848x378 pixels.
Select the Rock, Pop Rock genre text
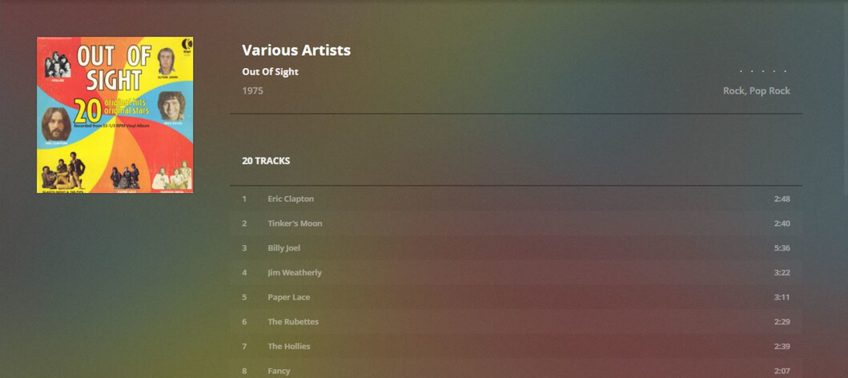click(x=756, y=91)
